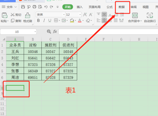Select row 3 header
This screenshot has width=158, height=116.
click(3, 58)
